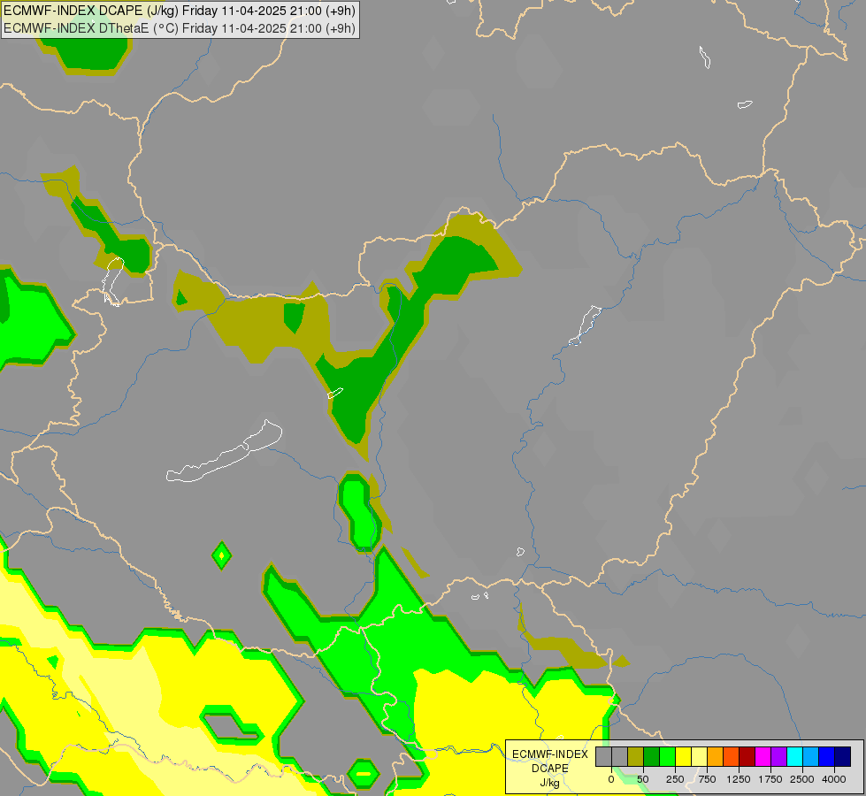Click the red-orange legend swatch before 1250
The image size is (866, 796).
[732, 756]
